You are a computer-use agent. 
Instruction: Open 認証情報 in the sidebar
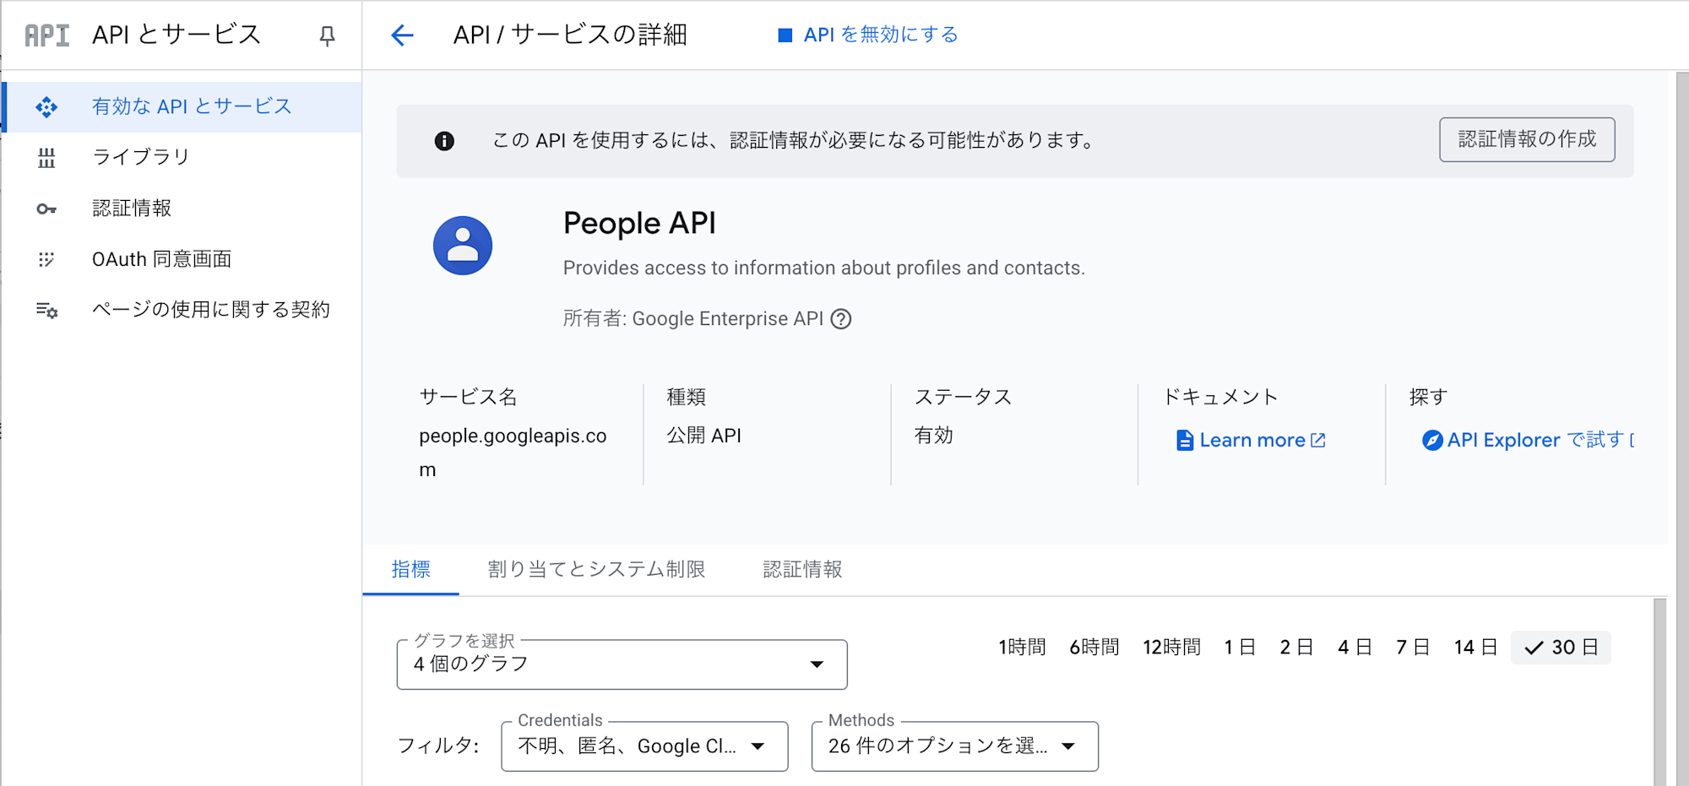click(182, 209)
